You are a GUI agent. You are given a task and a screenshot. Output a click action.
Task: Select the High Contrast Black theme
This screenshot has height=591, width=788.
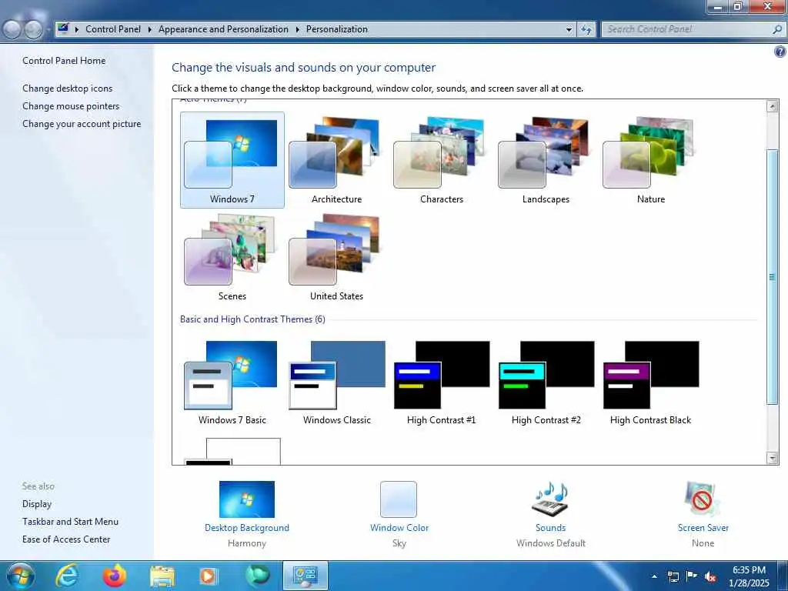tap(650, 383)
